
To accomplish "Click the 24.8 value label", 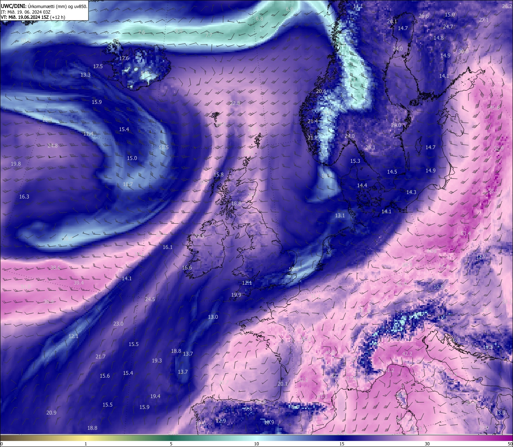I will click(x=53, y=146).
